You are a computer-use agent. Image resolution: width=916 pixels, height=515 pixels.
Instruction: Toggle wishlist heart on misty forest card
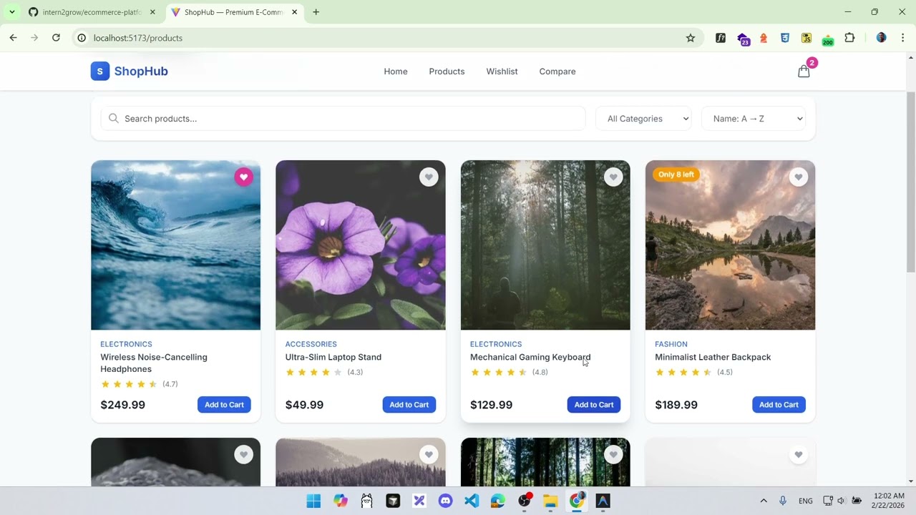429,454
